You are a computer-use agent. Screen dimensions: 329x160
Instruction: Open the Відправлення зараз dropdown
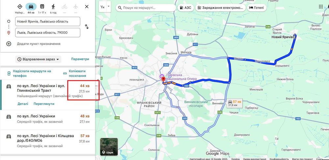pyautogui.click(x=38, y=59)
